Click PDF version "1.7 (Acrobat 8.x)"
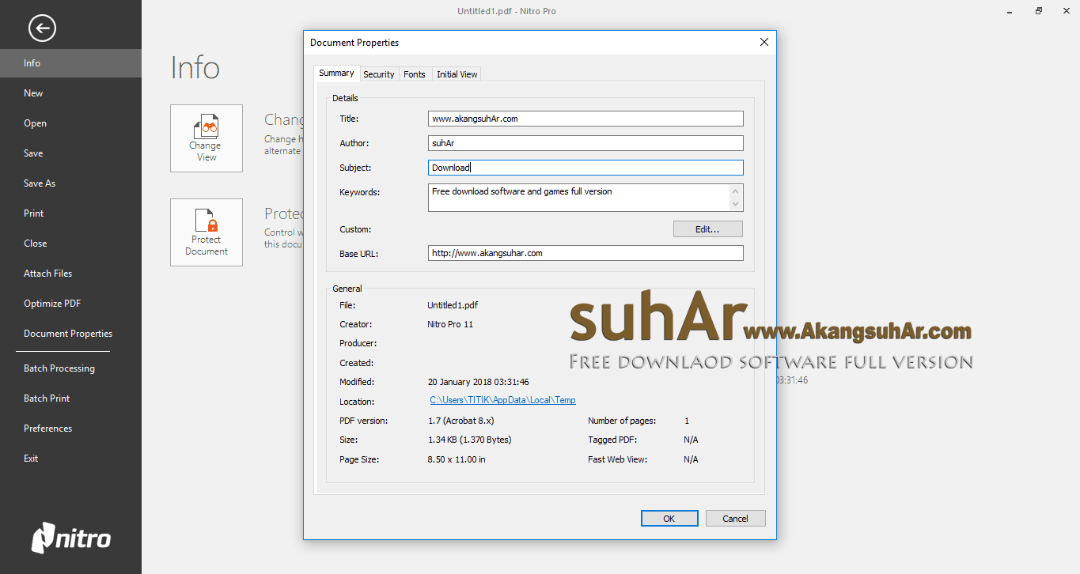This screenshot has height=574, width=1080. click(x=460, y=421)
